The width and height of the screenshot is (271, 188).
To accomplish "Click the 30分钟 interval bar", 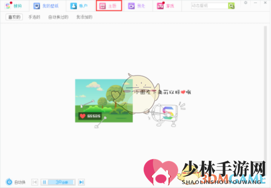I will (62, 182).
